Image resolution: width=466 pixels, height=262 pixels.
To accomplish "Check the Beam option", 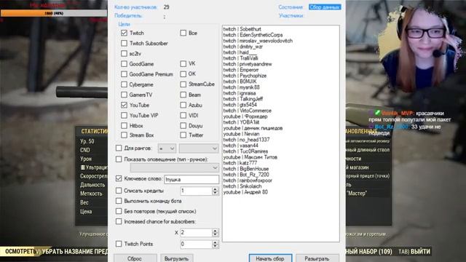I will coord(183,95).
